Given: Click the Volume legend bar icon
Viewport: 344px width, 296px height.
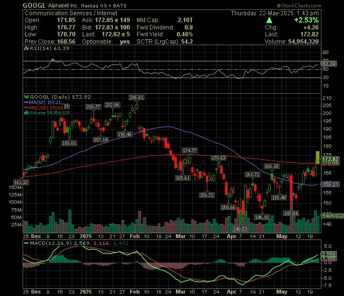Looking at the screenshot, I should (27, 112).
